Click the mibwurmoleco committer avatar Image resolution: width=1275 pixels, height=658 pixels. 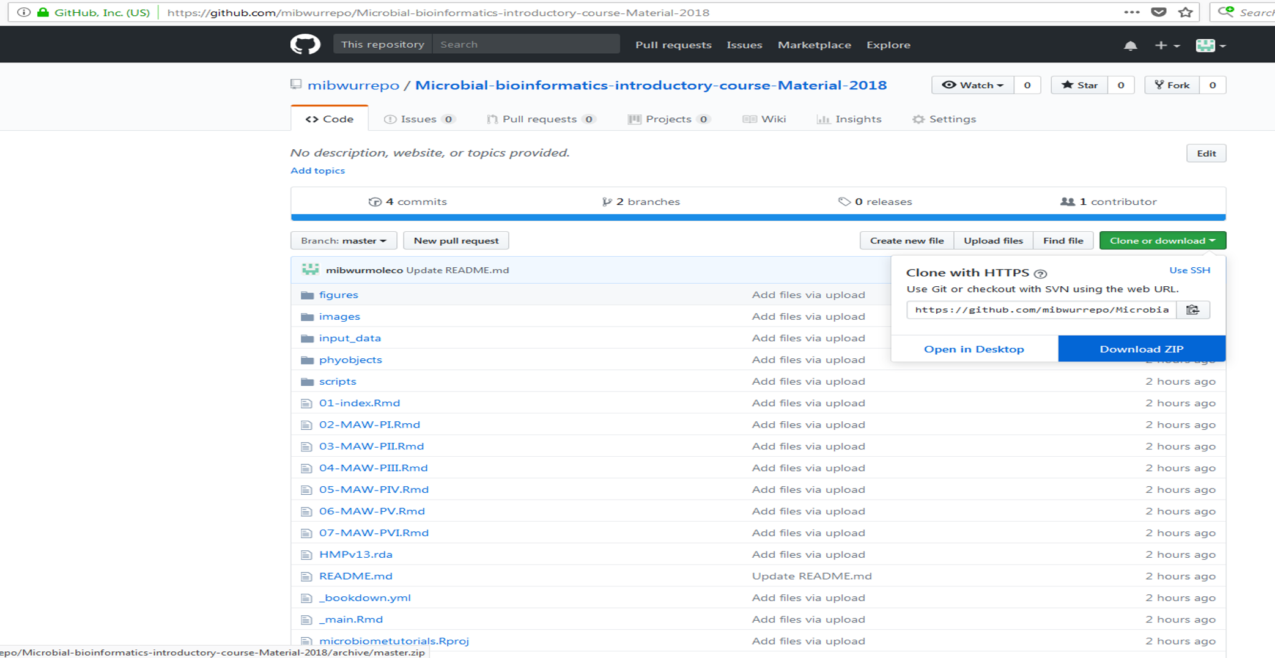click(x=311, y=270)
